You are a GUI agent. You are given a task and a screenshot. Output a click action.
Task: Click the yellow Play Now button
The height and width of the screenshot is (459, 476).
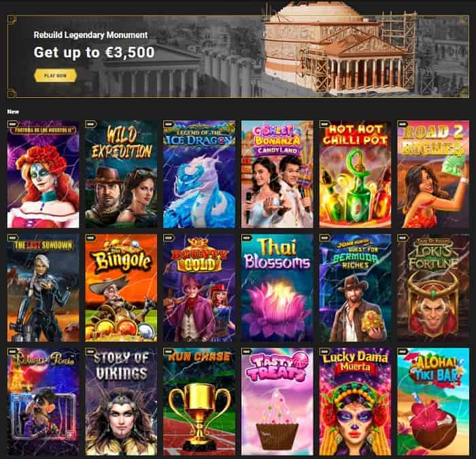[x=55, y=75]
